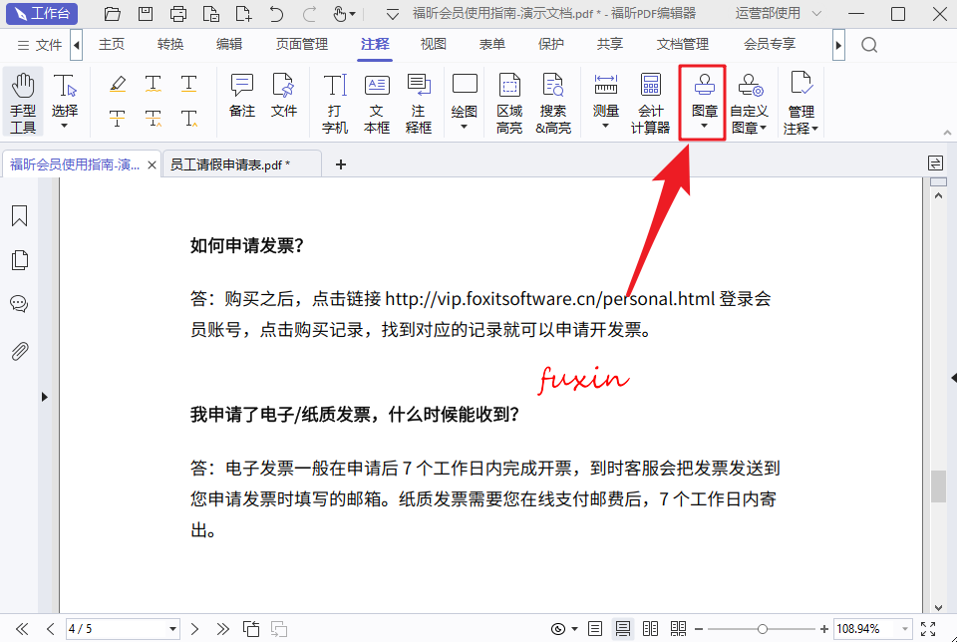The height and width of the screenshot is (642, 957).
Task: Expand the 绘图 drawing dropdown
Action: [465, 126]
